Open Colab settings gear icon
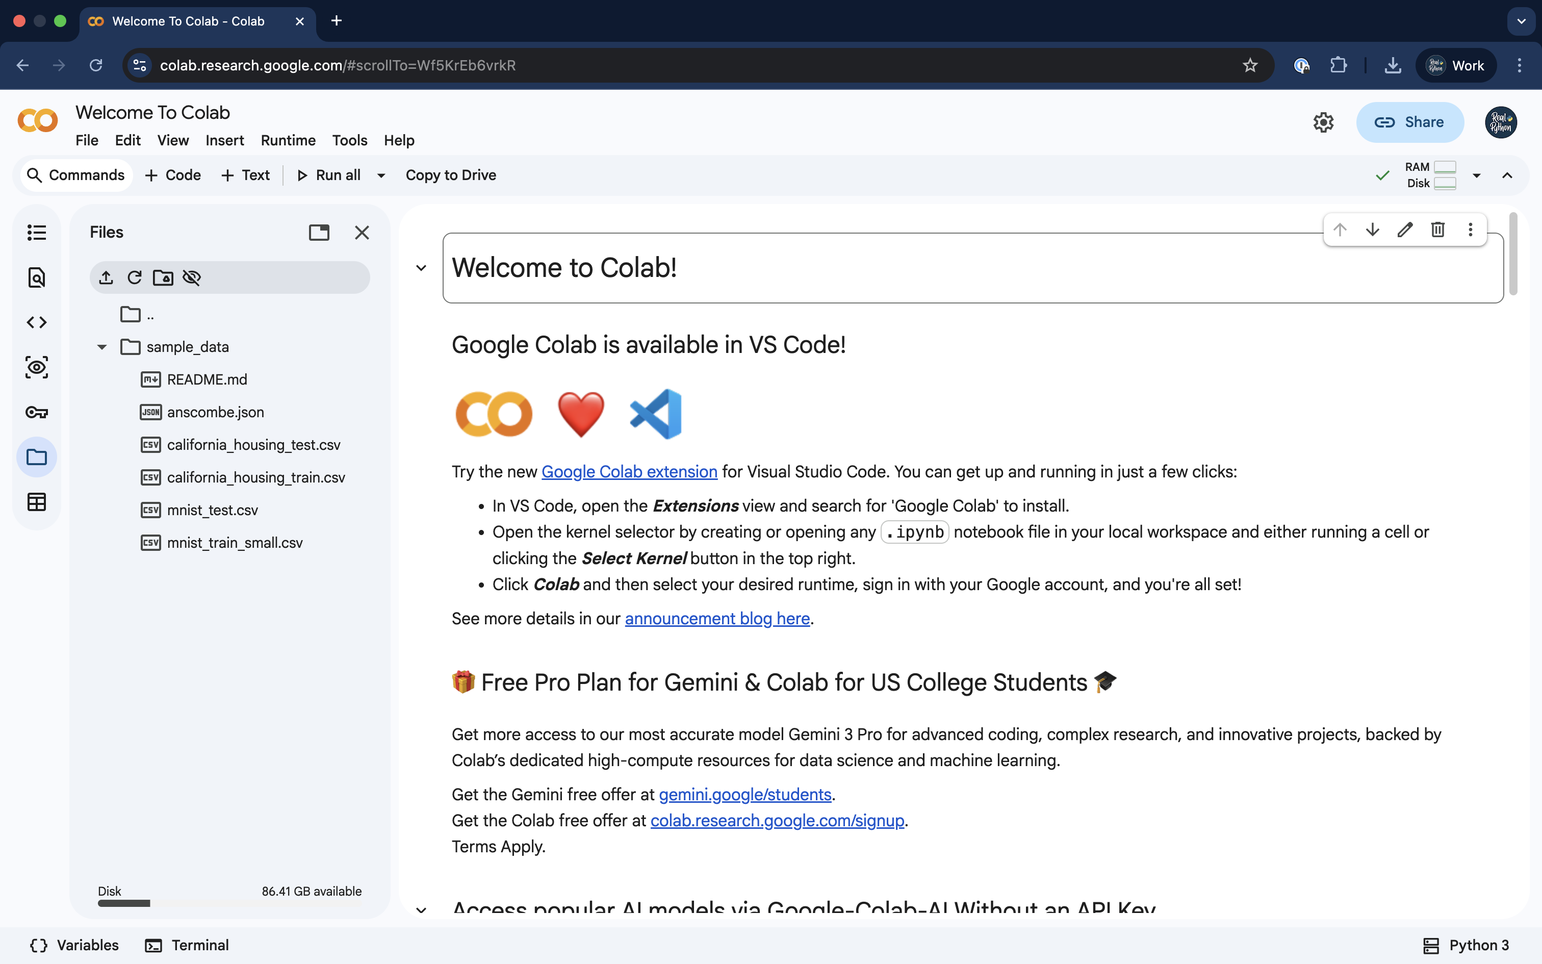 pos(1323,122)
